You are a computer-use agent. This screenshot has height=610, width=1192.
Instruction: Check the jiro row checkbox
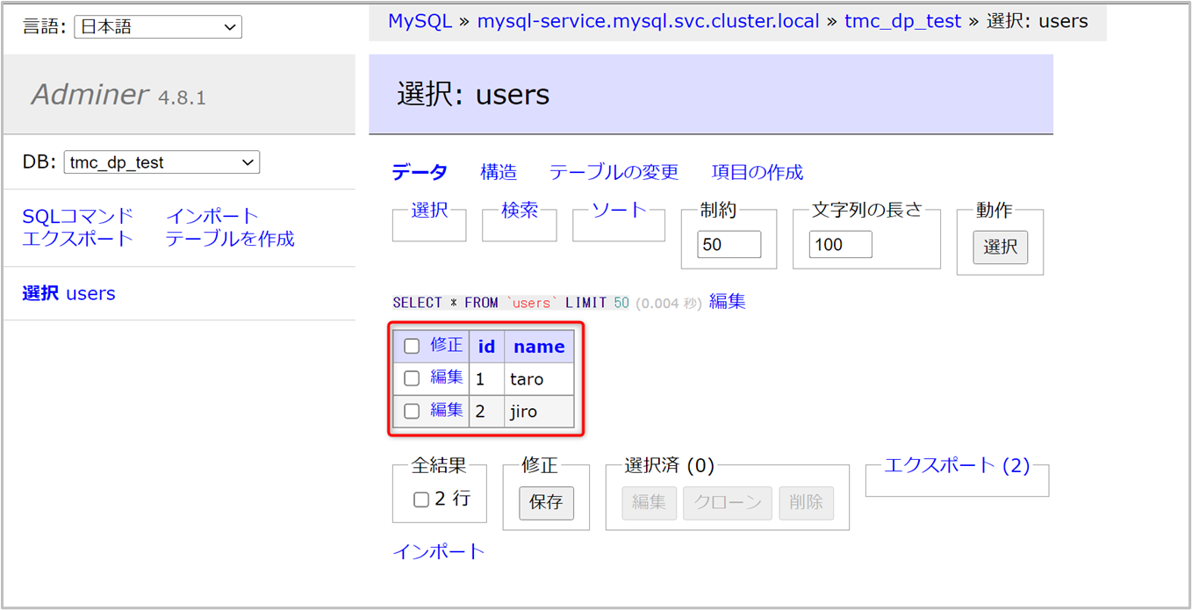412,411
